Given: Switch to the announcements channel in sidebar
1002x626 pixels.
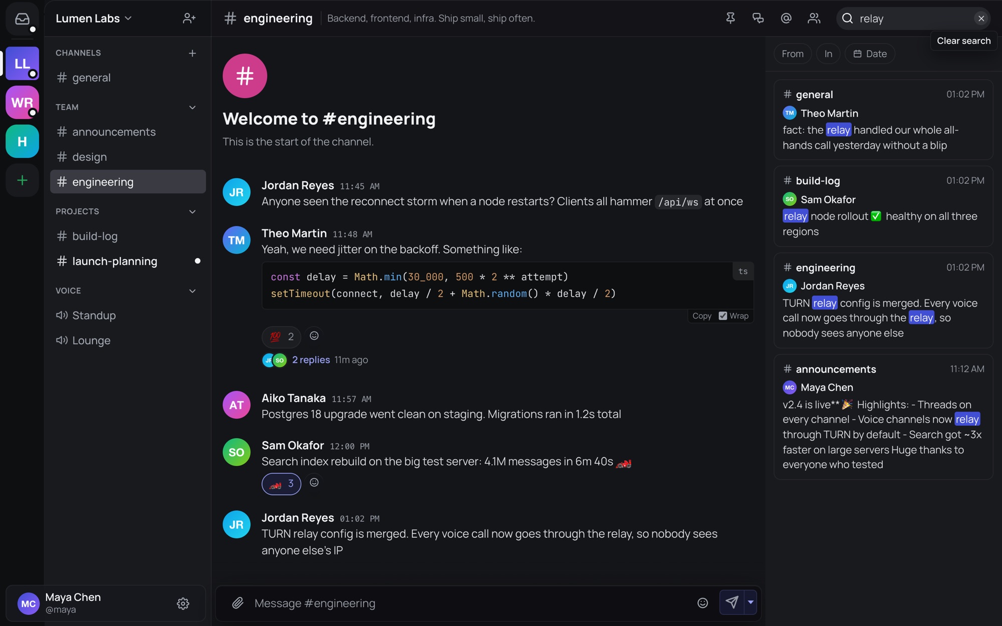Looking at the screenshot, I should click(x=128, y=132).
